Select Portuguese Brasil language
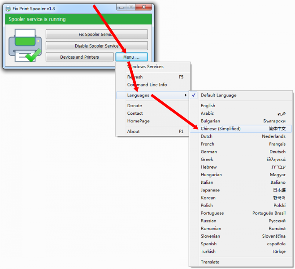Image resolution: width=295 pixels, height=269 pixels. (241, 213)
